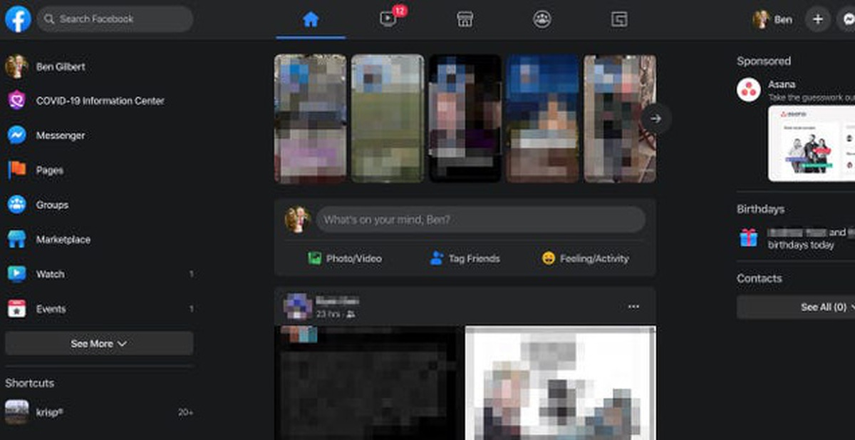Viewport: 855px width, 440px height.
Task: Expand contacts with See All (0)
Action: coord(796,307)
